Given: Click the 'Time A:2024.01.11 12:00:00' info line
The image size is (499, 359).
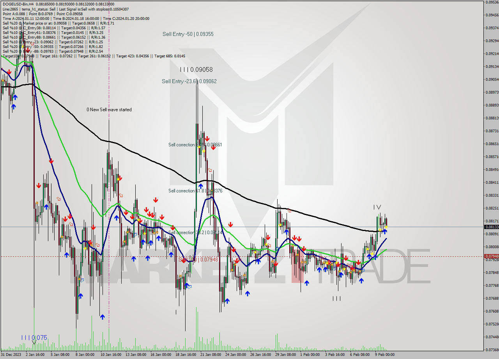Looking at the screenshot, I should click(76, 18).
